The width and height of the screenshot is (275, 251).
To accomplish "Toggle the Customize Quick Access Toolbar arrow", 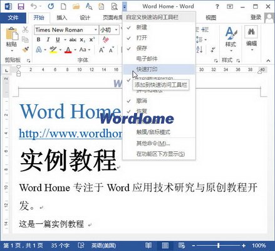I will [x=124, y=7].
